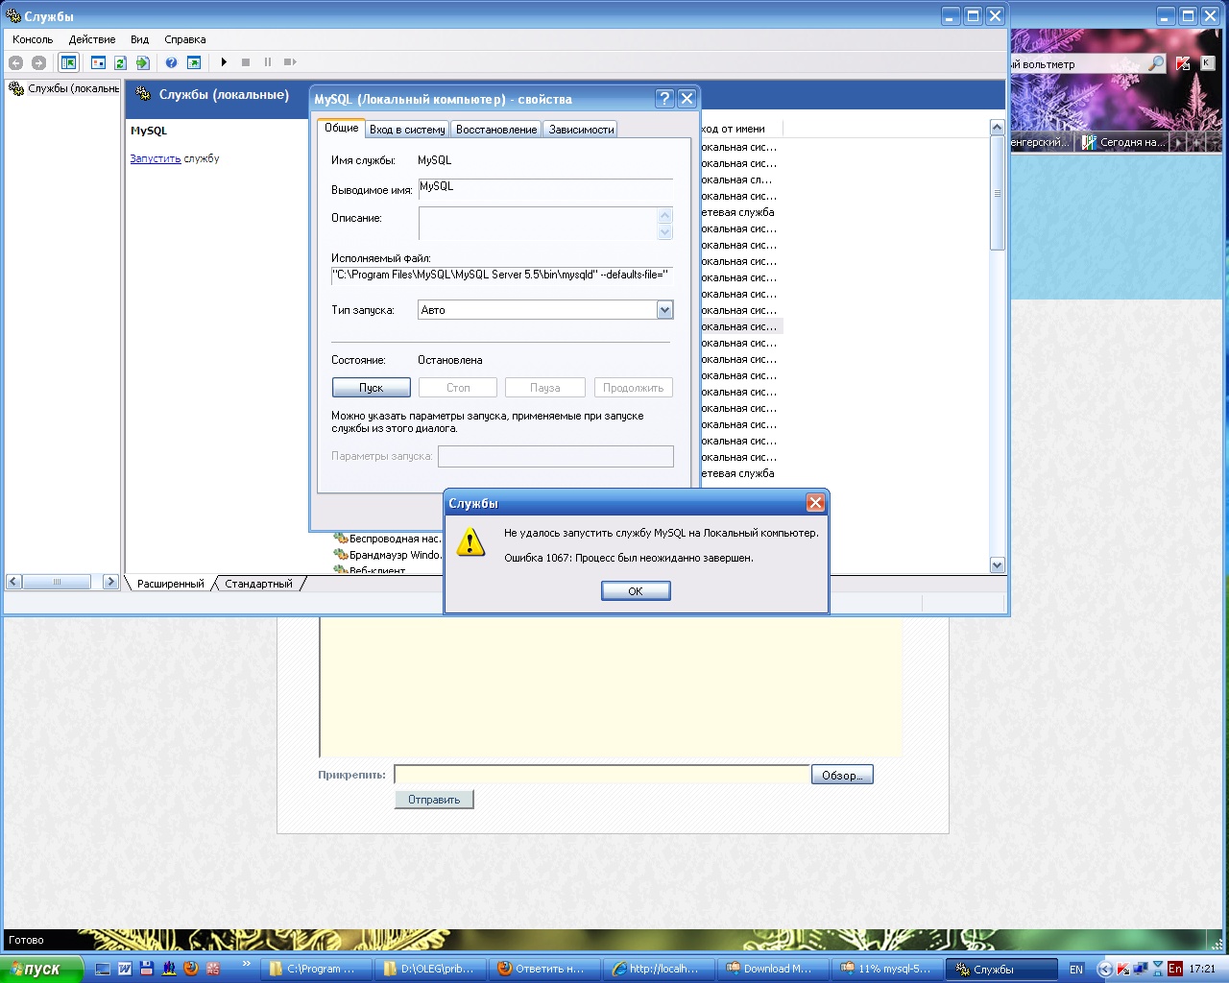Click the Kaspersky icon in browser toolbar
This screenshot has height=983, width=1229.
1183,63
